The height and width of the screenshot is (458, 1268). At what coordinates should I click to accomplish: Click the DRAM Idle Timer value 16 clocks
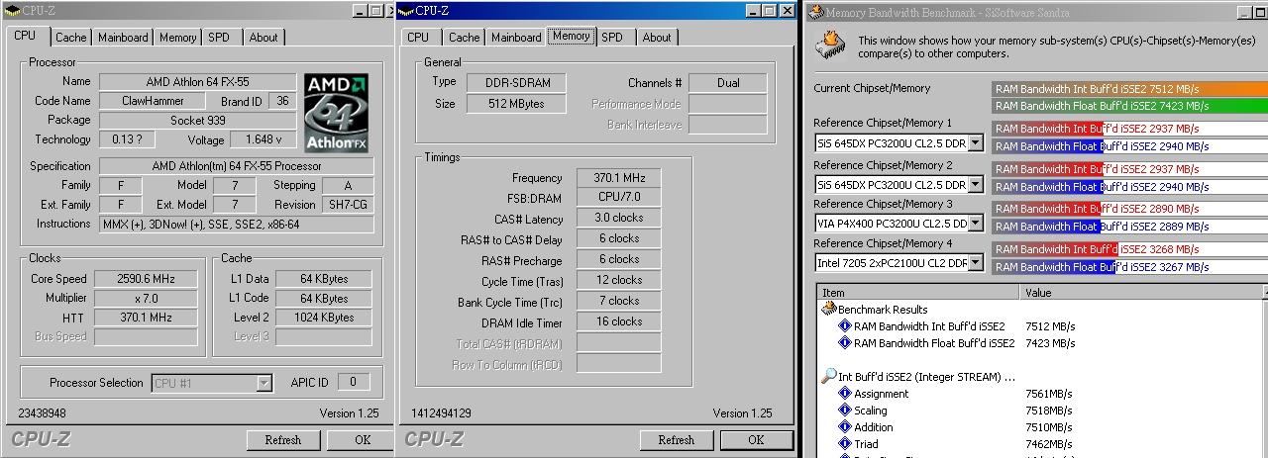pyautogui.click(x=619, y=321)
